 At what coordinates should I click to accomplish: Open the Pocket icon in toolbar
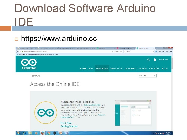tap(167, 52)
